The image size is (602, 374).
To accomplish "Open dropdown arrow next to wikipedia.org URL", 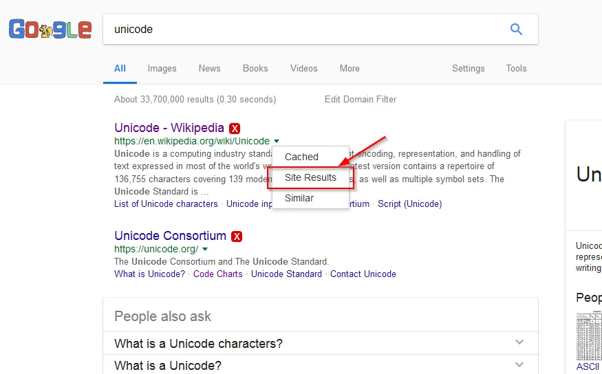I will (x=276, y=142).
